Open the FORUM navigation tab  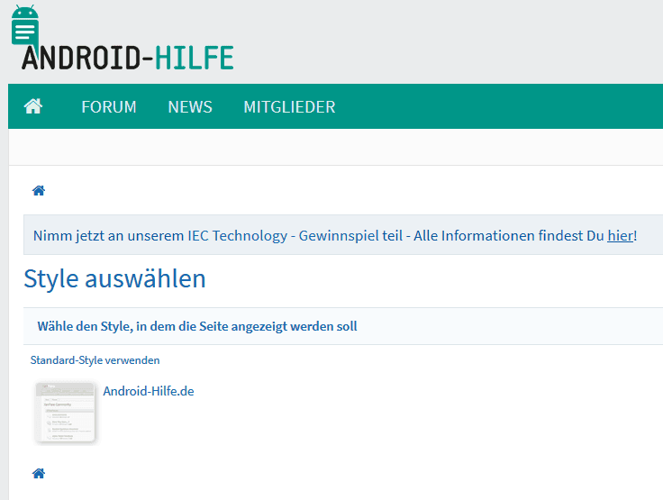point(109,106)
